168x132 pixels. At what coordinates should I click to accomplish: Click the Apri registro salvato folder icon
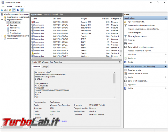point(125,22)
